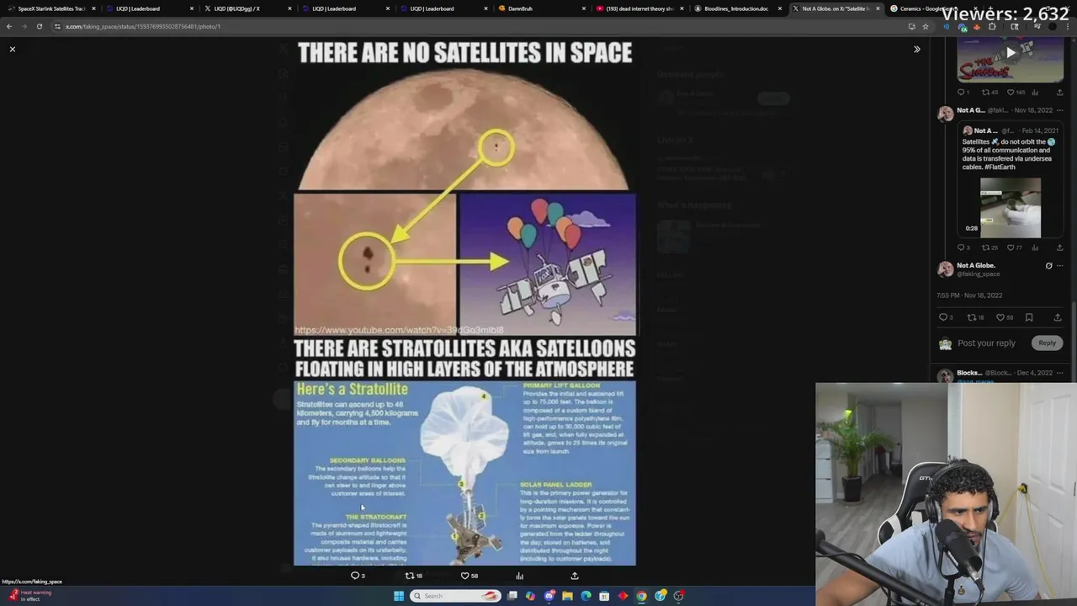Open more options on Nov 18, 2022 tweet

click(1059, 110)
